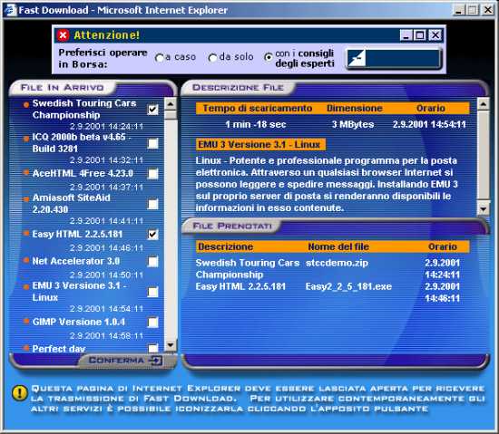Viewport: 499px width, 434px height.
Task: Select AceHTML 4Free 4.23.0 entry
Action: [x=83, y=173]
